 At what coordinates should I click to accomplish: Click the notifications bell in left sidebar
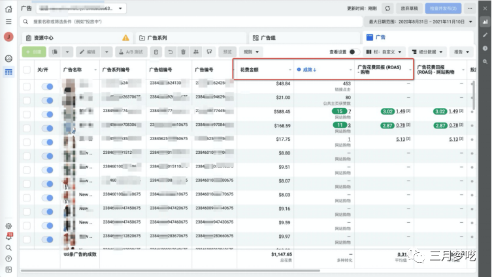8,237
